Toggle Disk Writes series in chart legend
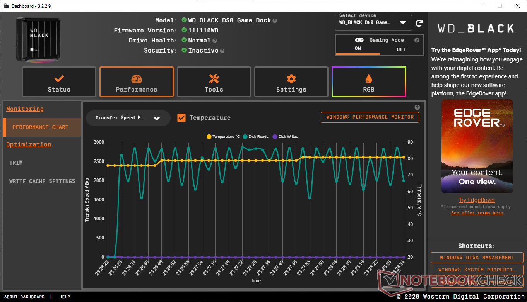The width and height of the screenshot is (527, 302). (x=285, y=137)
